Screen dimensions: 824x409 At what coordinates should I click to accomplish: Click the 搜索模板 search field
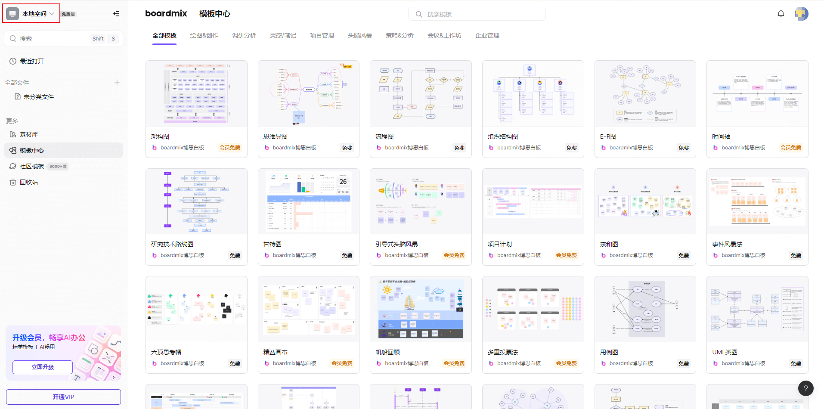pyautogui.click(x=477, y=14)
